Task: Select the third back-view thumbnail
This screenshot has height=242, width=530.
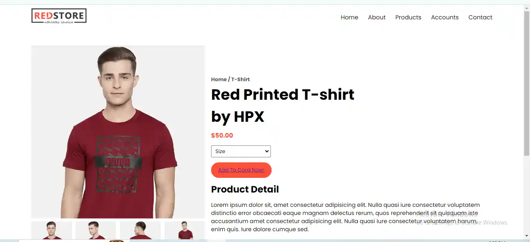Action: [140, 230]
